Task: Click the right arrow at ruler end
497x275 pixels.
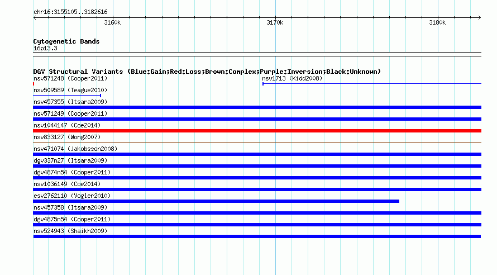Action: (480, 18)
